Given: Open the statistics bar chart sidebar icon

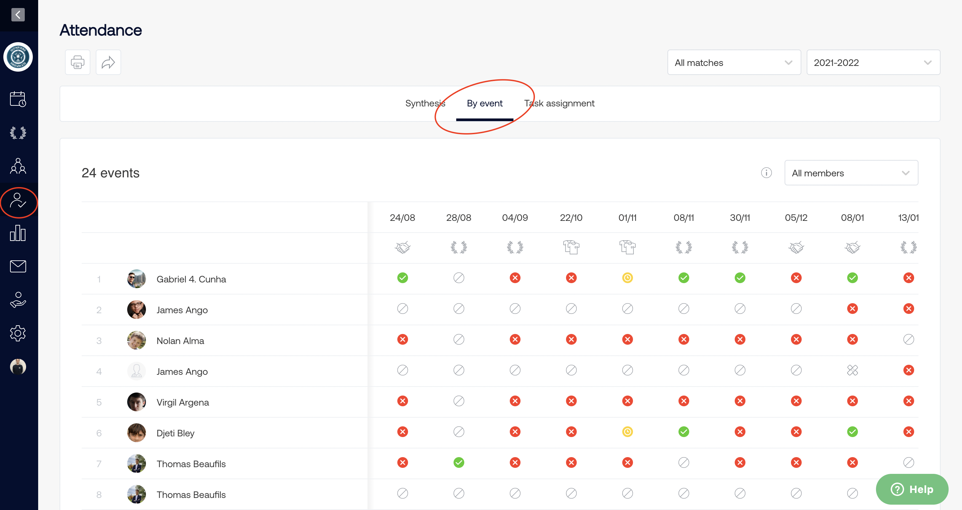Looking at the screenshot, I should click(18, 233).
